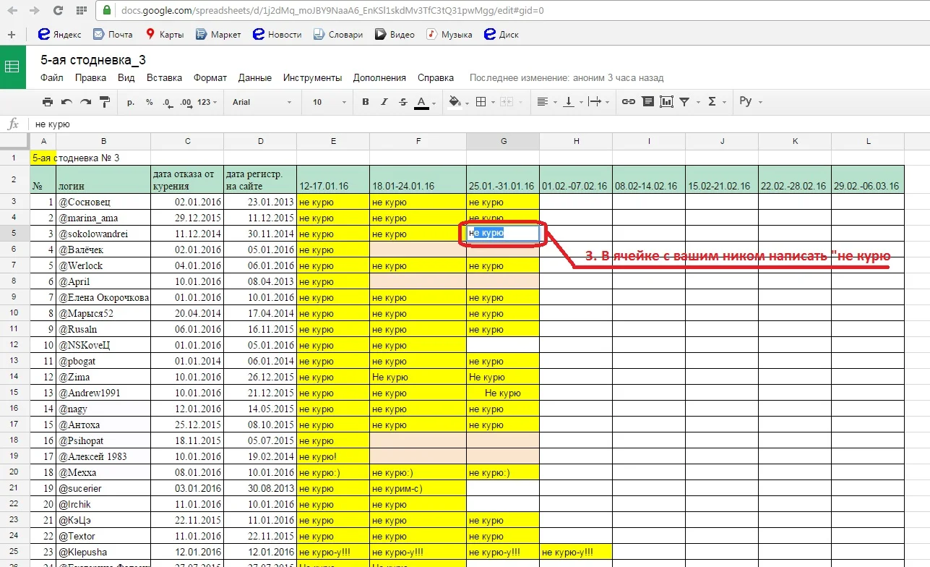
Task: Undo the last action
Action: pyautogui.click(x=66, y=102)
